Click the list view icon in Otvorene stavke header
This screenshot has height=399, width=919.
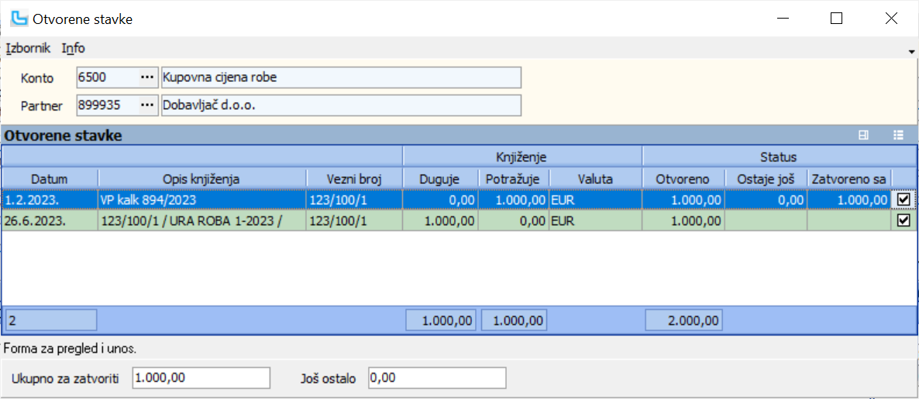(898, 135)
